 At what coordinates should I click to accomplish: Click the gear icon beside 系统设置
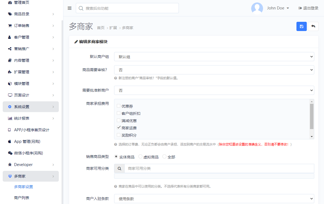point(10,107)
